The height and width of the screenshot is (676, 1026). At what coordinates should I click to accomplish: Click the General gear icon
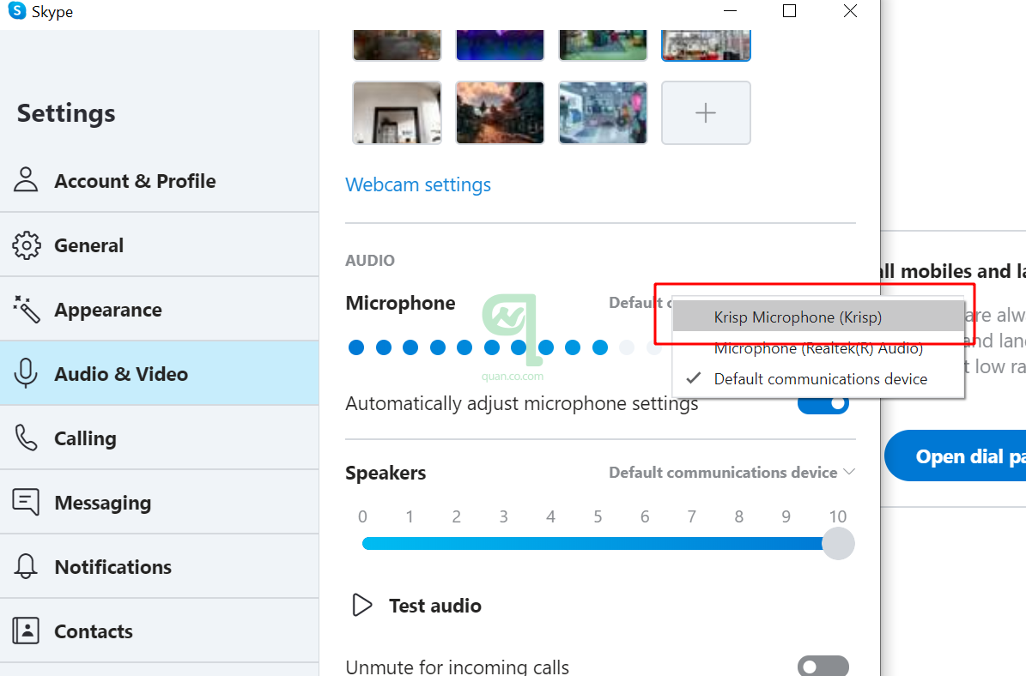(26, 245)
